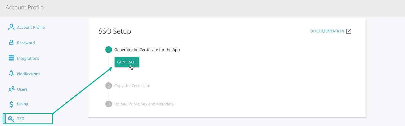Select step 1 circle in SSO Setup
This screenshot has height=126, width=405.
pyautogui.click(x=109, y=50)
